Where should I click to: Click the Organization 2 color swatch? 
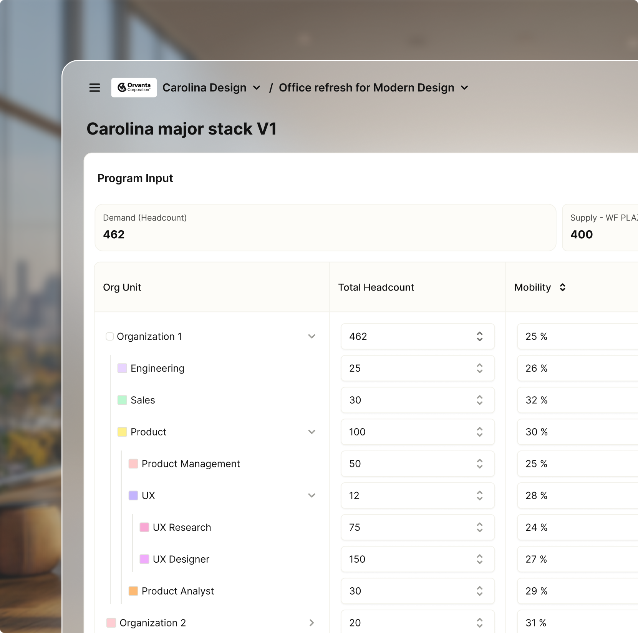[x=111, y=623]
